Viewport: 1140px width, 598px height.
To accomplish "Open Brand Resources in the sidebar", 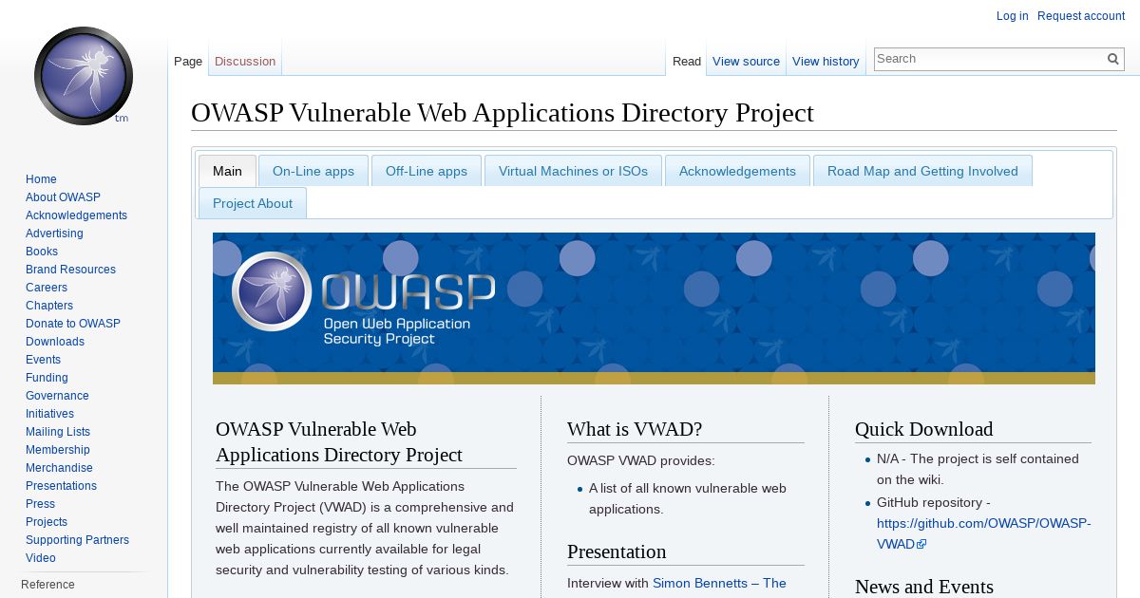I will 70,270.
